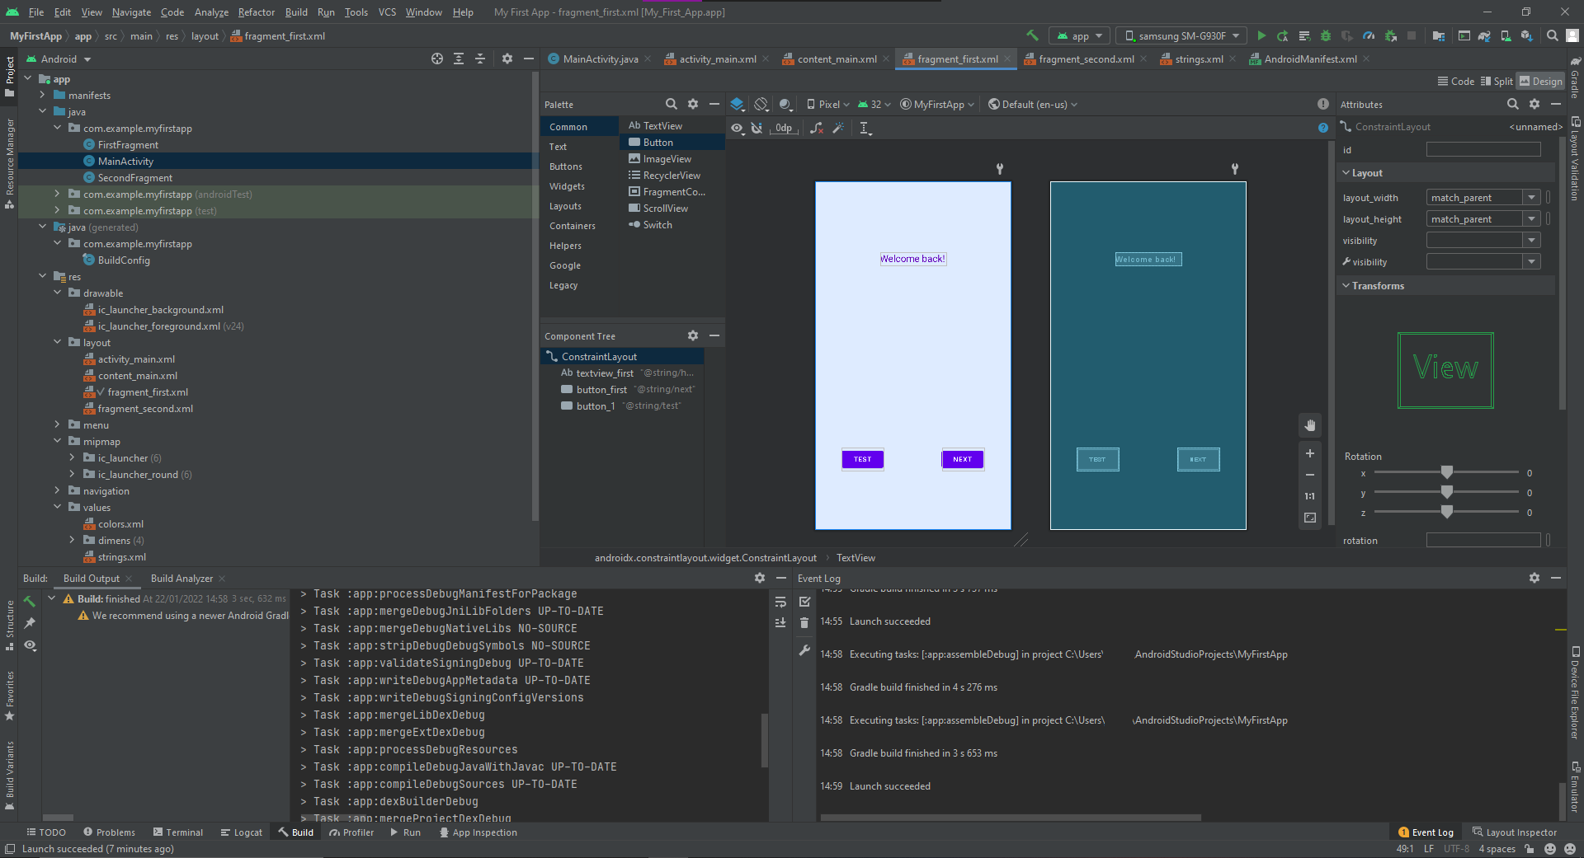Click the orientation rotate icon in design toolbar

(761, 105)
